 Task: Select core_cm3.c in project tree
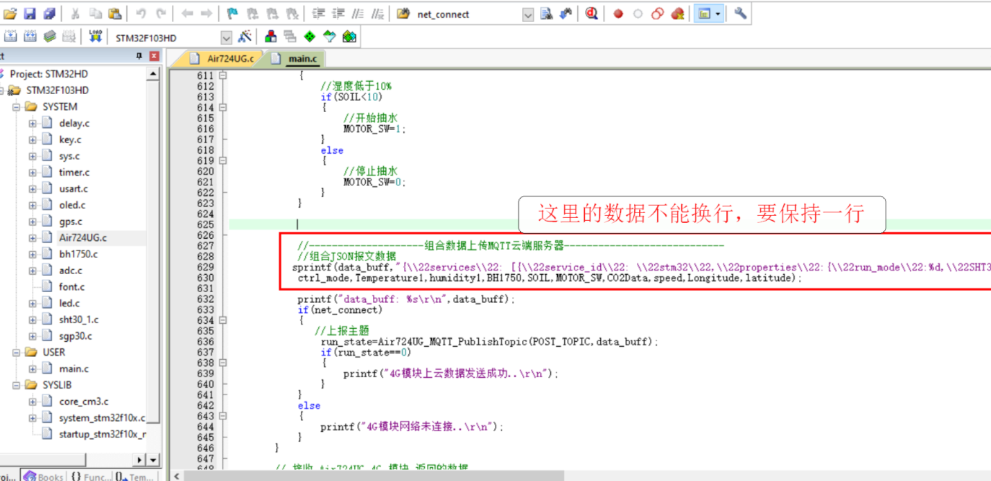point(83,401)
